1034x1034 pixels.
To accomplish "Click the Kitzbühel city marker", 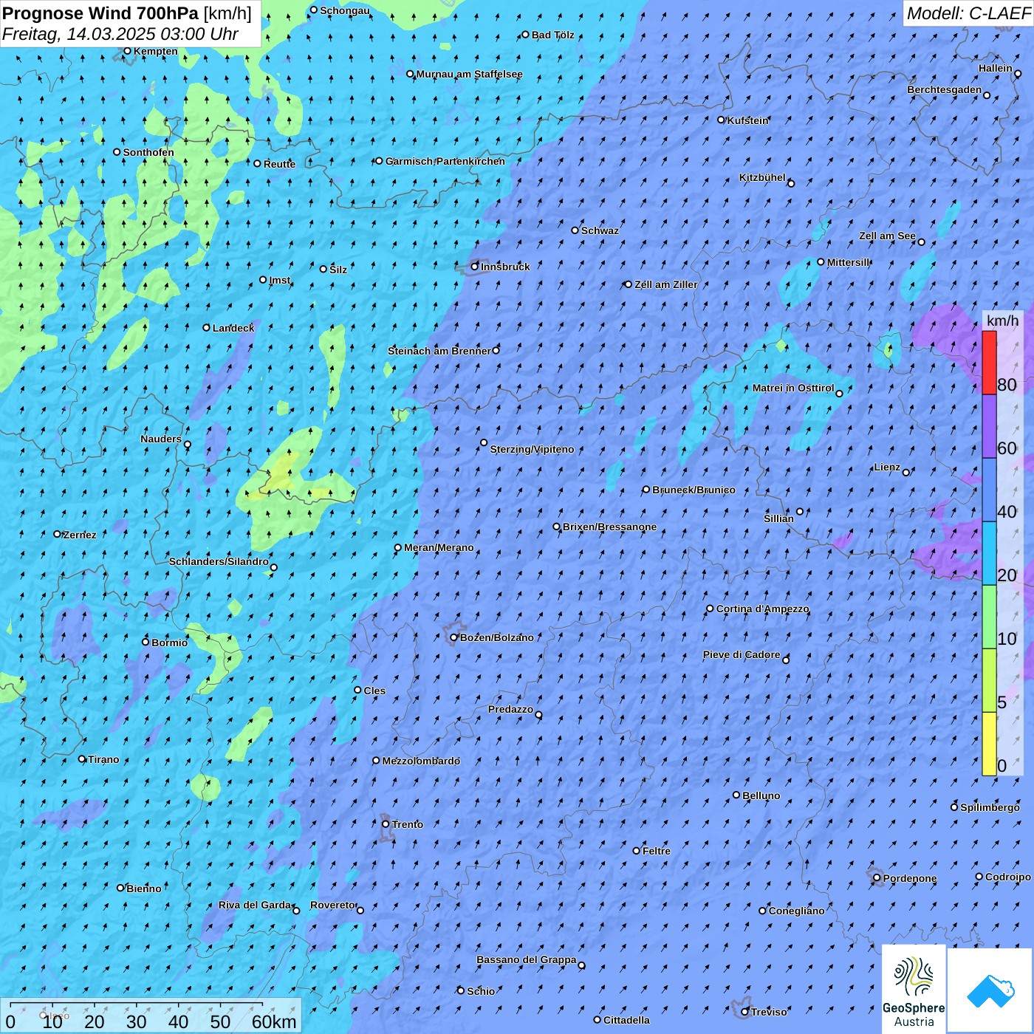I will tap(791, 183).
